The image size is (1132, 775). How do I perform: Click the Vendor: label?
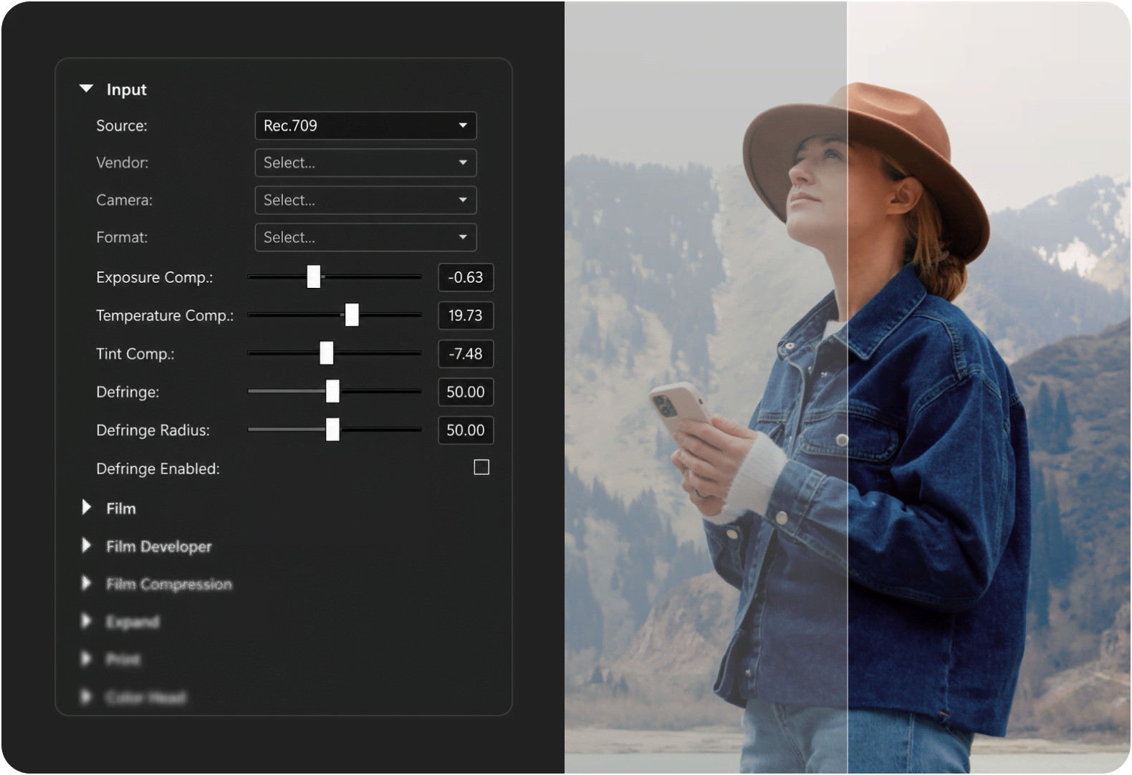pyautogui.click(x=123, y=163)
